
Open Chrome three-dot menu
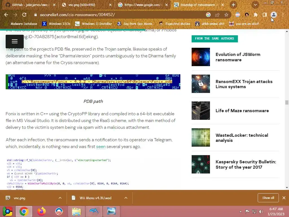point(283,15)
